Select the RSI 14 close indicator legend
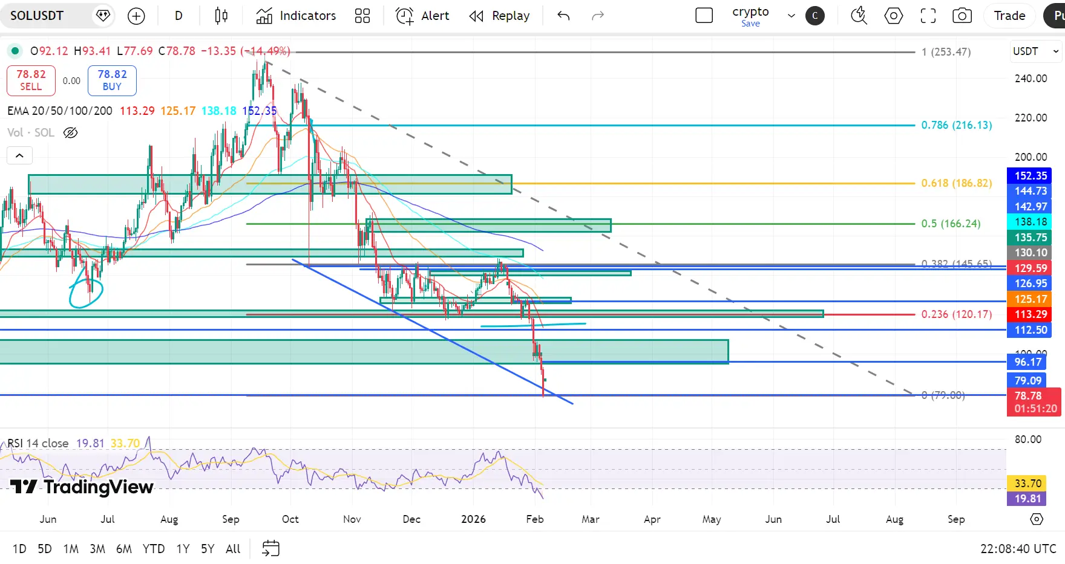The width and height of the screenshot is (1065, 564). point(38,443)
